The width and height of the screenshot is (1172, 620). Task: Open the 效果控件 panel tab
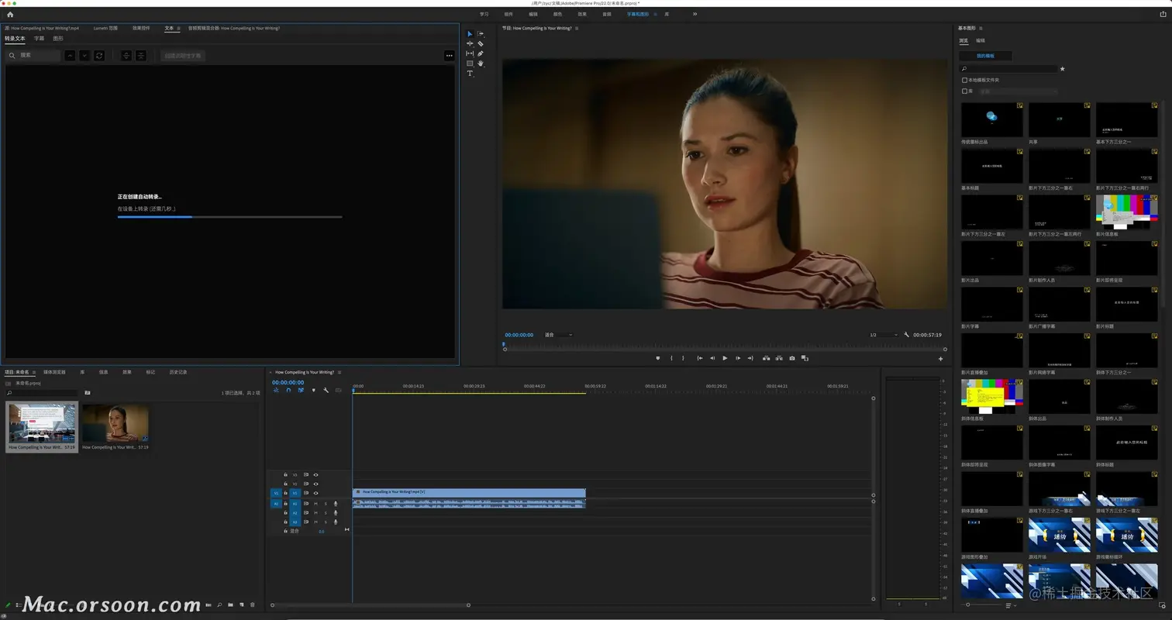141,28
